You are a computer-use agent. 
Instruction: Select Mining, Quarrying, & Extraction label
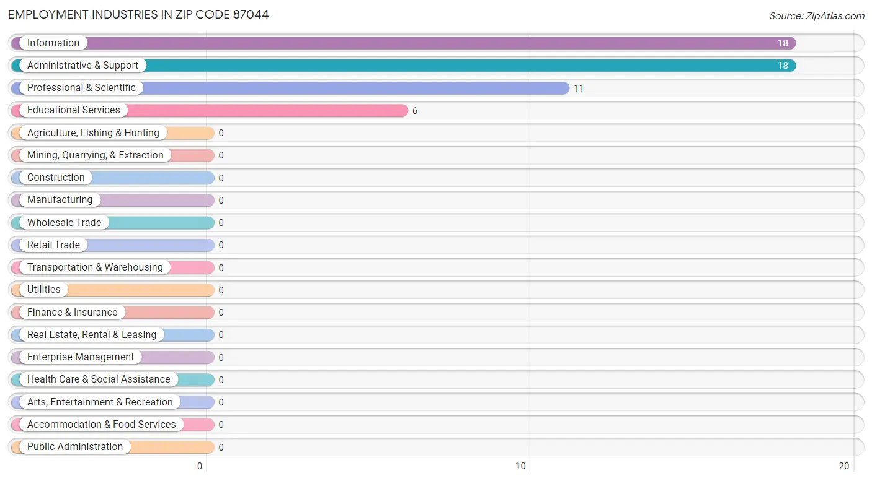click(x=96, y=155)
